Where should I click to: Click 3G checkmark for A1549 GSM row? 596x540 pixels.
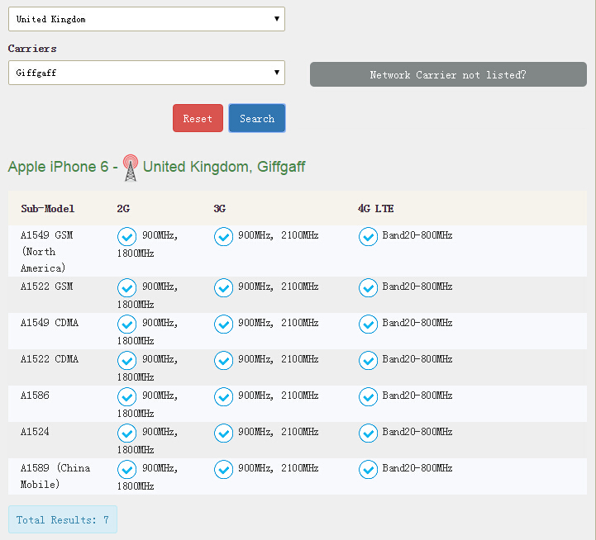223,237
